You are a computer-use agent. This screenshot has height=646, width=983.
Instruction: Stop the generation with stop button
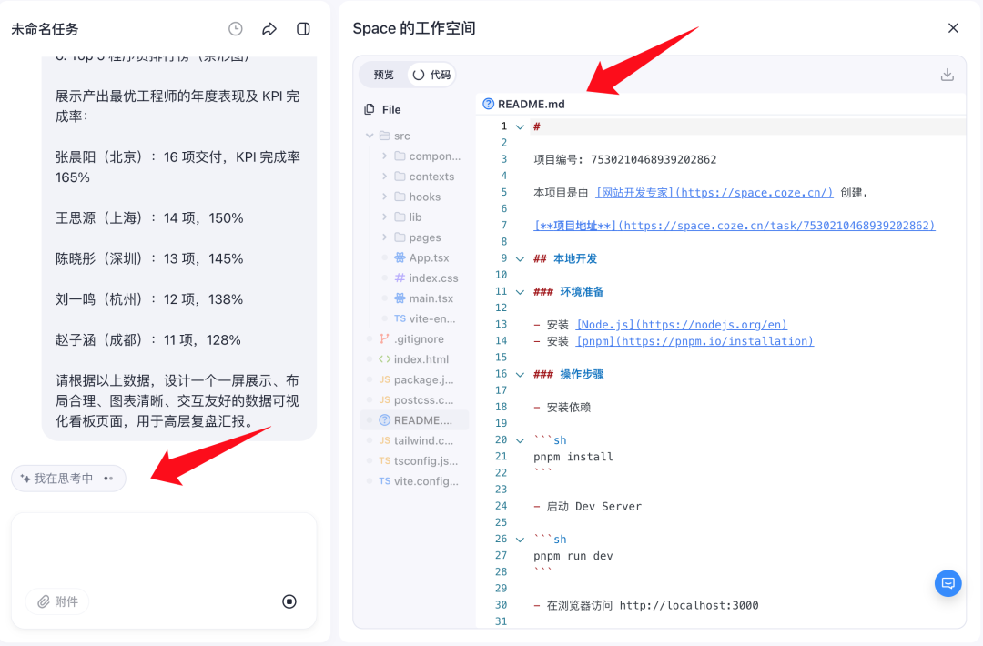[289, 601]
